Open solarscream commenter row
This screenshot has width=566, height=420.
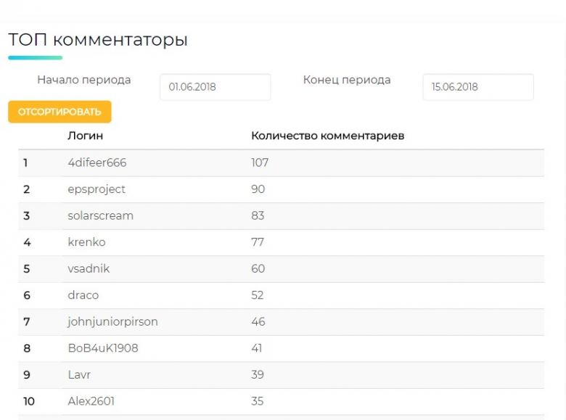tap(282, 215)
